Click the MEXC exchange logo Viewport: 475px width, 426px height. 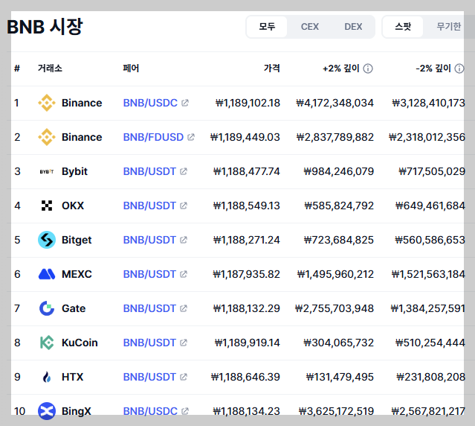click(47, 274)
